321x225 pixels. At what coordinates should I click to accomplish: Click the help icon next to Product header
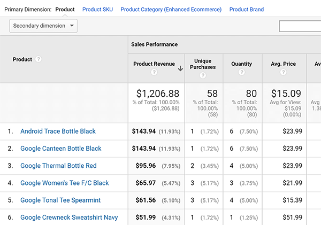pos(39,59)
